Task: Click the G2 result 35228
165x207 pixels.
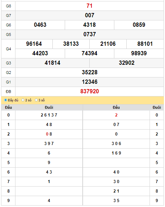Action: pyautogui.click(x=90, y=73)
